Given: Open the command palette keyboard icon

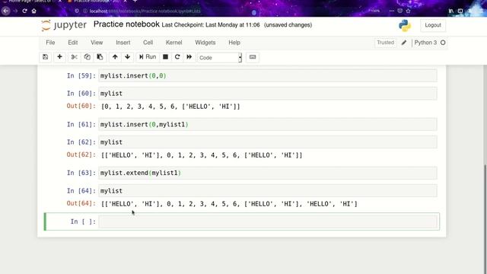Looking at the screenshot, I should pyautogui.click(x=253, y=57).
